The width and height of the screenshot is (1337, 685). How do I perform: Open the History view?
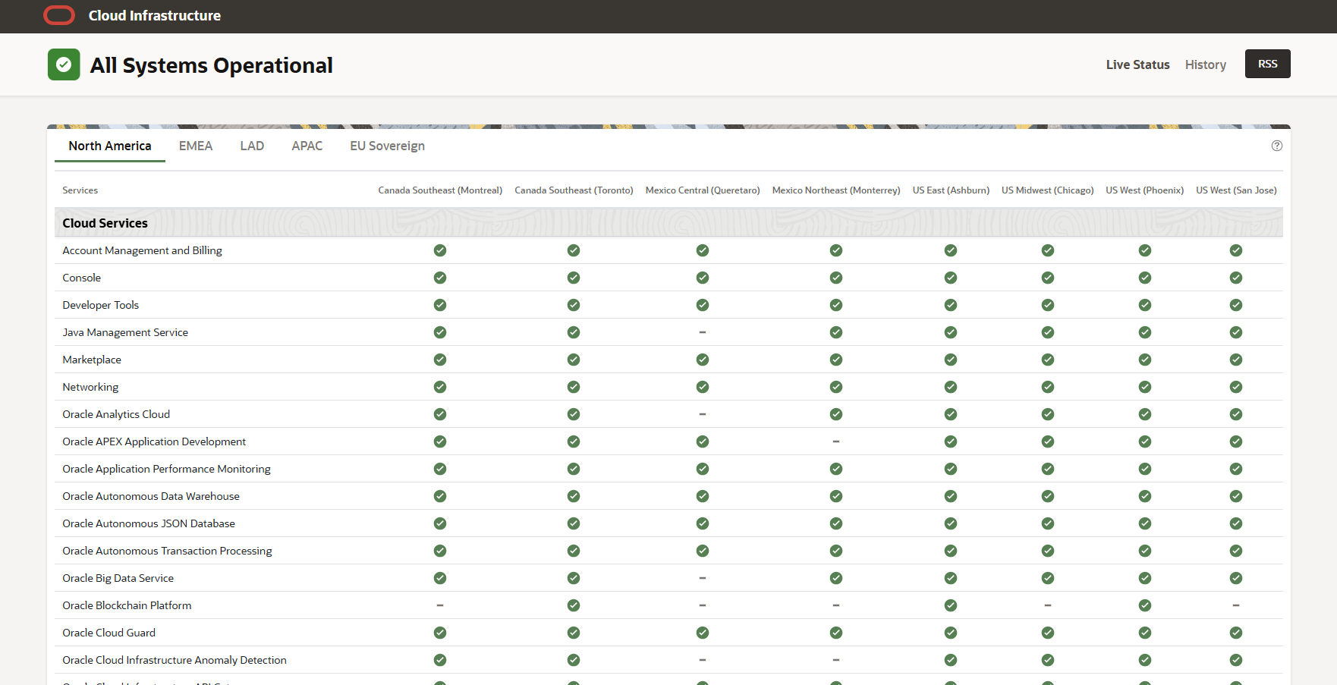click(x=1206, y=64)
